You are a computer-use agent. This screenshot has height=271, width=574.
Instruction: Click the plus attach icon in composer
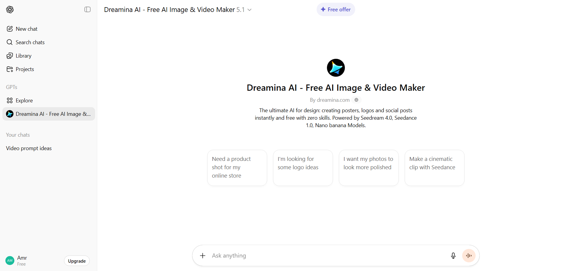coord(203,255)
